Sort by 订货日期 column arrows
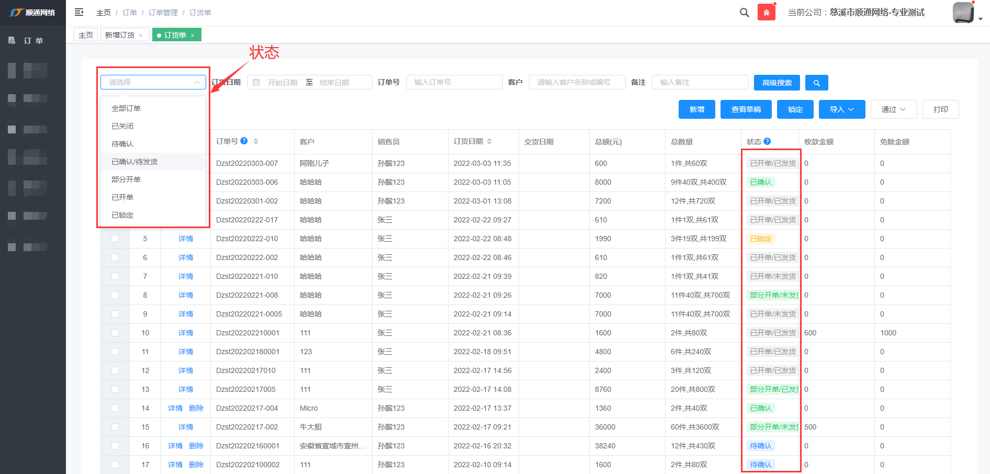 pyautogui.click(x=489, y=141)
